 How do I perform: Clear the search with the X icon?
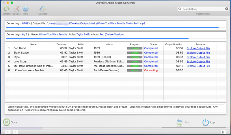point(227,9)
